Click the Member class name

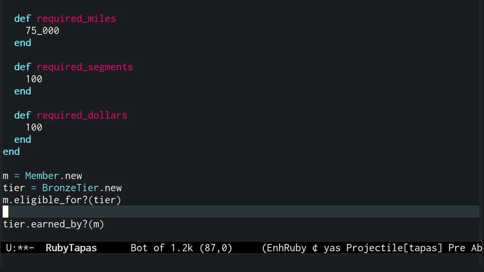click(42, 176)
